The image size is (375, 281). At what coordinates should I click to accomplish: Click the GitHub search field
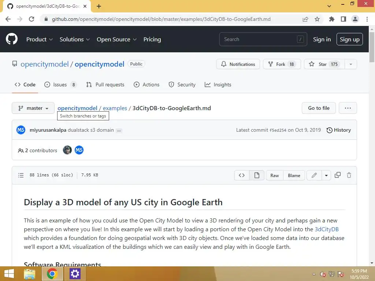[263, 39]
